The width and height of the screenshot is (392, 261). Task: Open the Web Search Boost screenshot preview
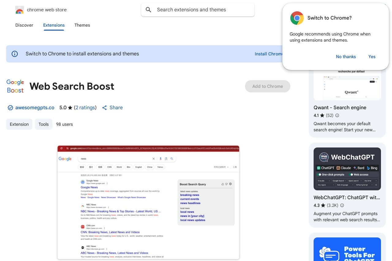[148, 202]
